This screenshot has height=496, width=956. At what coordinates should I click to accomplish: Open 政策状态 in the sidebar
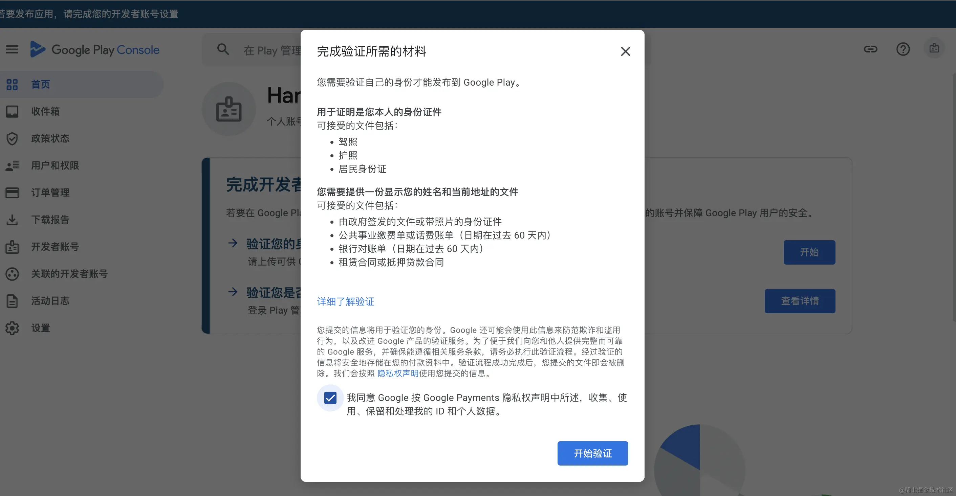[82, 138]
